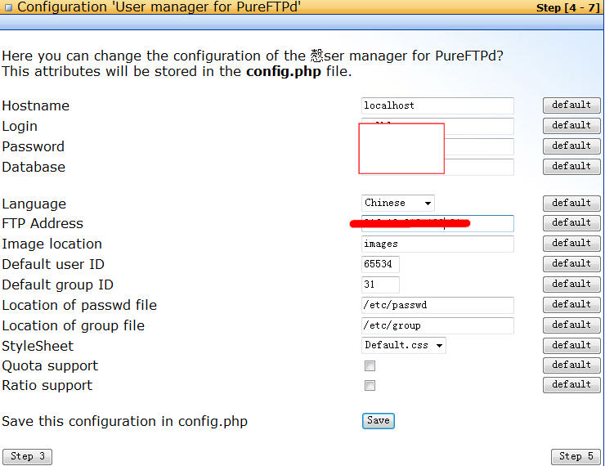Proceed to Step 5

[x=576, y=456]
